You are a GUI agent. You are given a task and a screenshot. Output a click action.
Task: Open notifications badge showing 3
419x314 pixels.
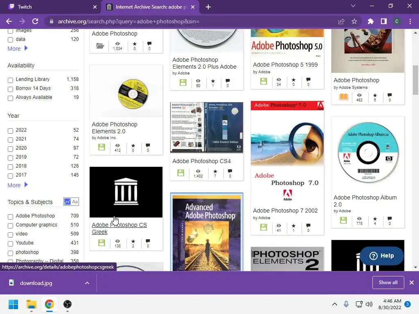[x=408, y=304]
